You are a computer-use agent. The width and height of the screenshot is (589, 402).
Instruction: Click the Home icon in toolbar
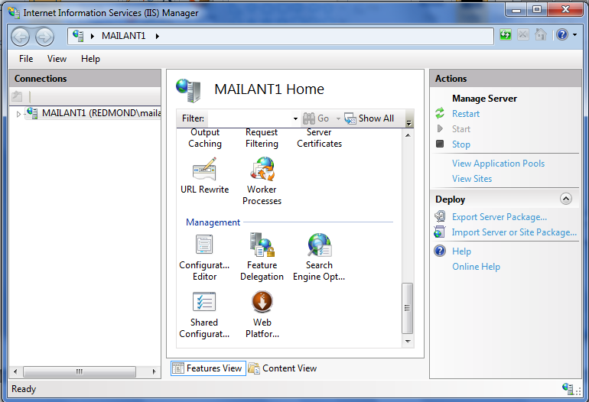(x=541, y=35)
